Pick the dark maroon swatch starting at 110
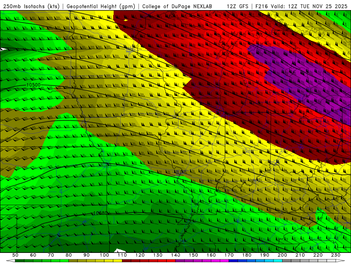351x263 pixels. tap(126, 260)
